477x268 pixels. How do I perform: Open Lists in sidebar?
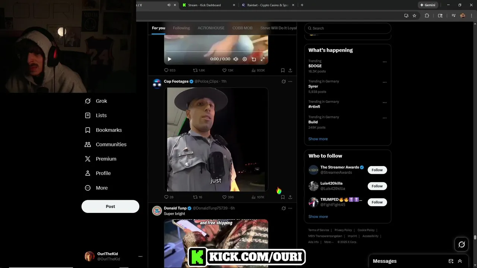point(96,115)
